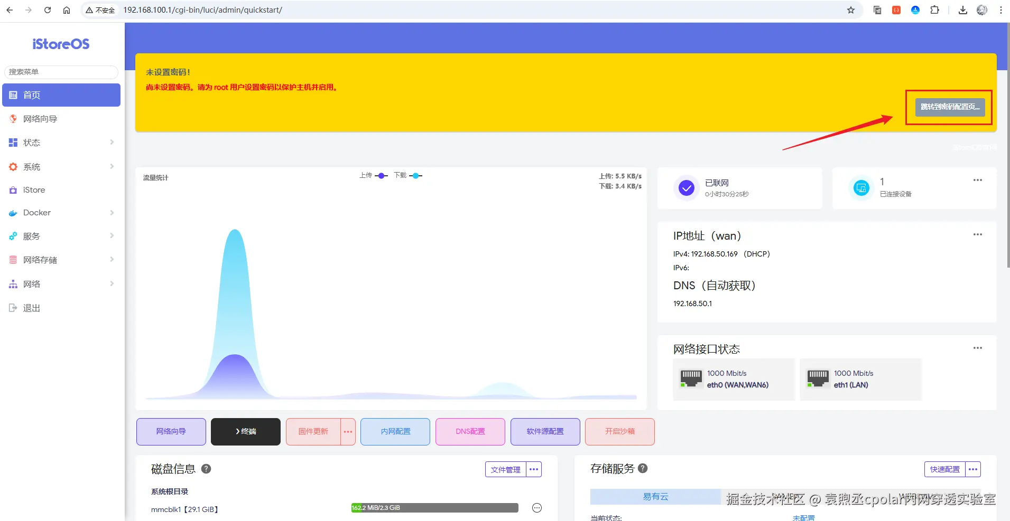Expand the 服务 sidebar menu
The image size is (1010, 521).
[x=61, y=236]
